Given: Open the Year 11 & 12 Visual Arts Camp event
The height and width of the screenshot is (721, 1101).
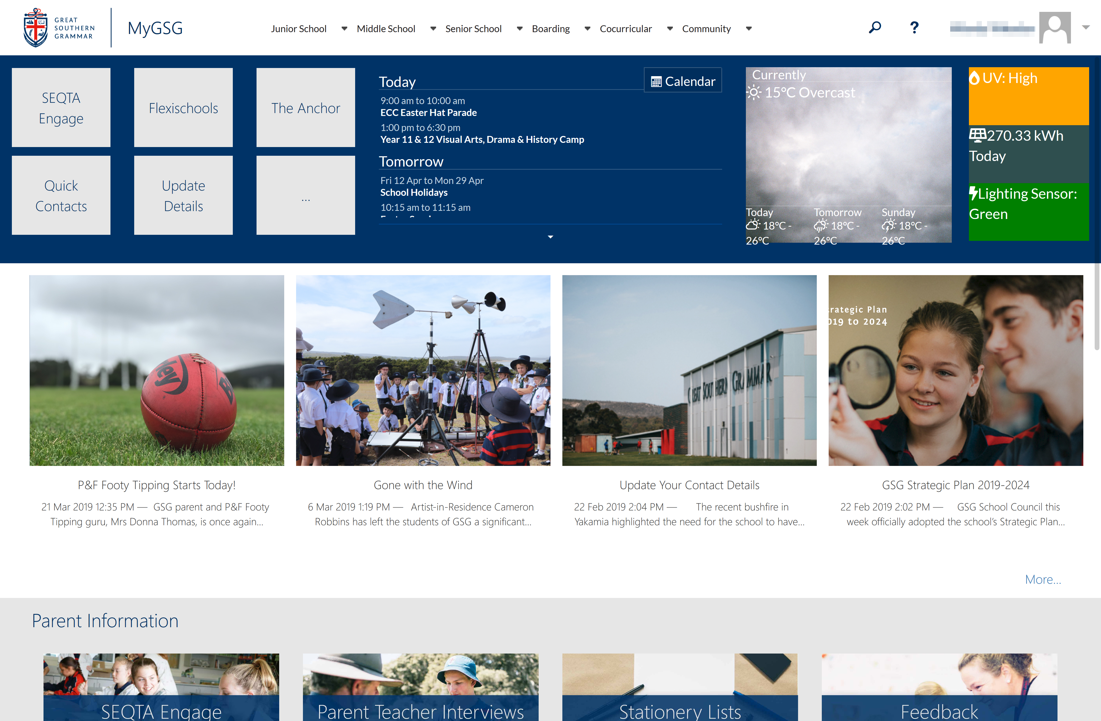Looking at the screenshot, I should 482,139.
